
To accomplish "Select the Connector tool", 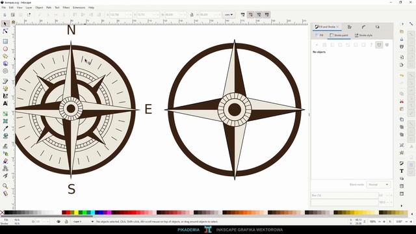I will [x=5, y=168].
